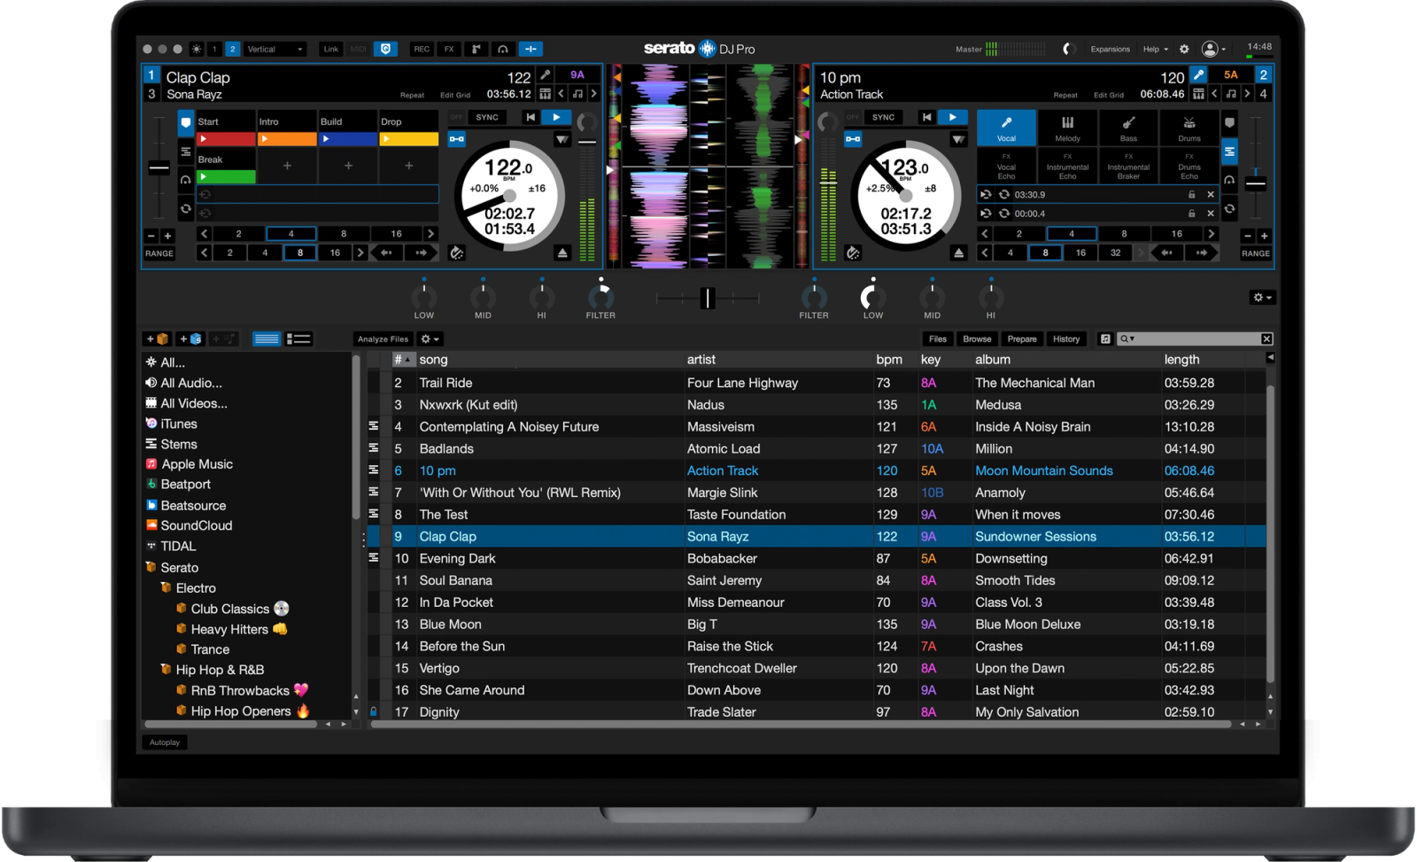
Task: Toggle keylock on the left deck
Action: click(457, 139)
